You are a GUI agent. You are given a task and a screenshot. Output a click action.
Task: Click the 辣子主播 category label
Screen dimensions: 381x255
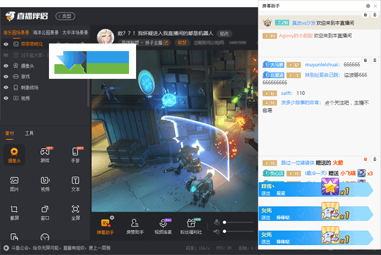pyautogui.click(x=153, y=43)
